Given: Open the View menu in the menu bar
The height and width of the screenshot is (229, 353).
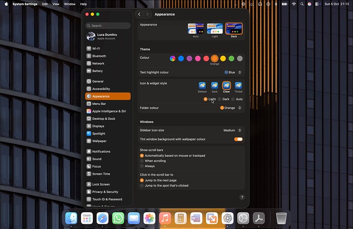Looking at the screenshot, I should point(55,4).
